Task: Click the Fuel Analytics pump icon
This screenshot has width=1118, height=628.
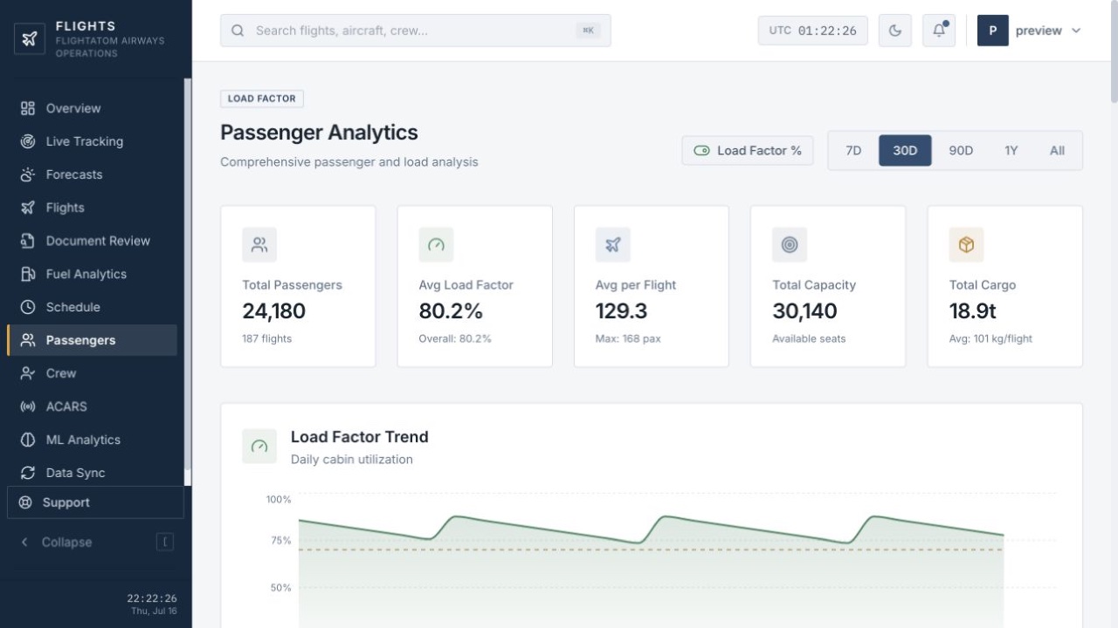Action: (28, 274)
